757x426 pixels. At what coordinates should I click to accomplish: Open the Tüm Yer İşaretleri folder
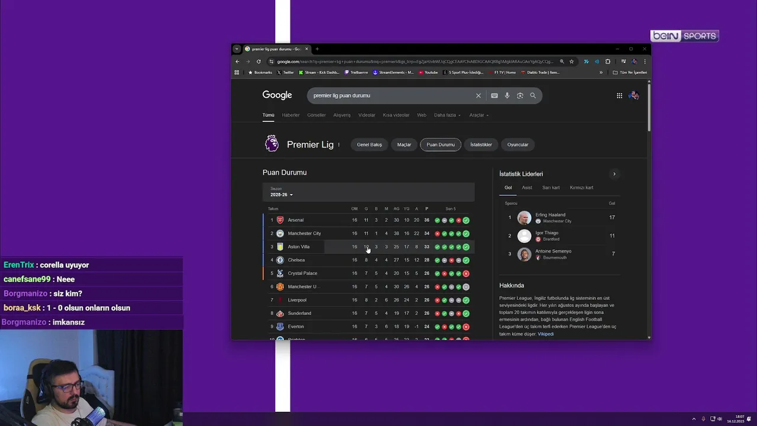[630, 72]
